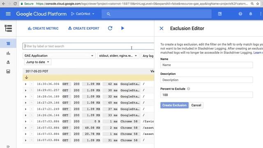The image size is (263, 148).
Task: Click the refresh logs icon
Action: [110, 28]
